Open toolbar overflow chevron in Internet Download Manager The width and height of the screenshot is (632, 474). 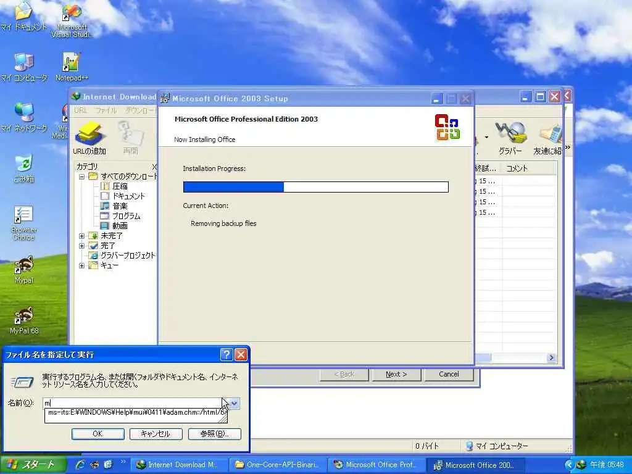click(x=568, y=148)
